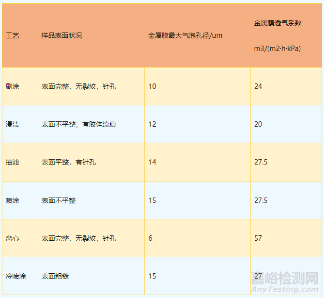Click pore size value 6 in 离心 row
324x298 pixels.
pyautogui.click(x=151, y=238)
